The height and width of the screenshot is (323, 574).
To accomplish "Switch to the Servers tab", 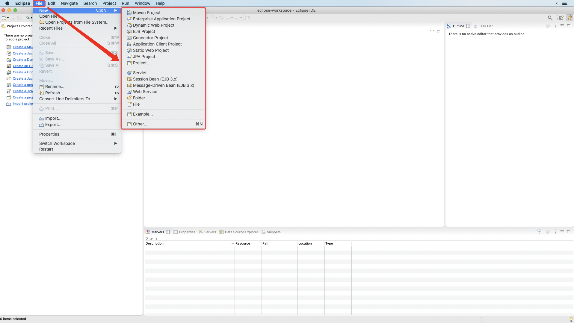I will click(x=207, y=232).
